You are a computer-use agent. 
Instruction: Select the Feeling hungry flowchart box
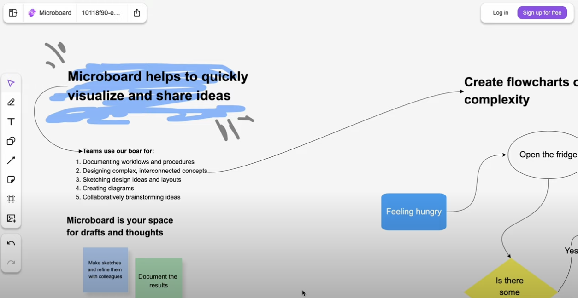click(x=413, y=212)
